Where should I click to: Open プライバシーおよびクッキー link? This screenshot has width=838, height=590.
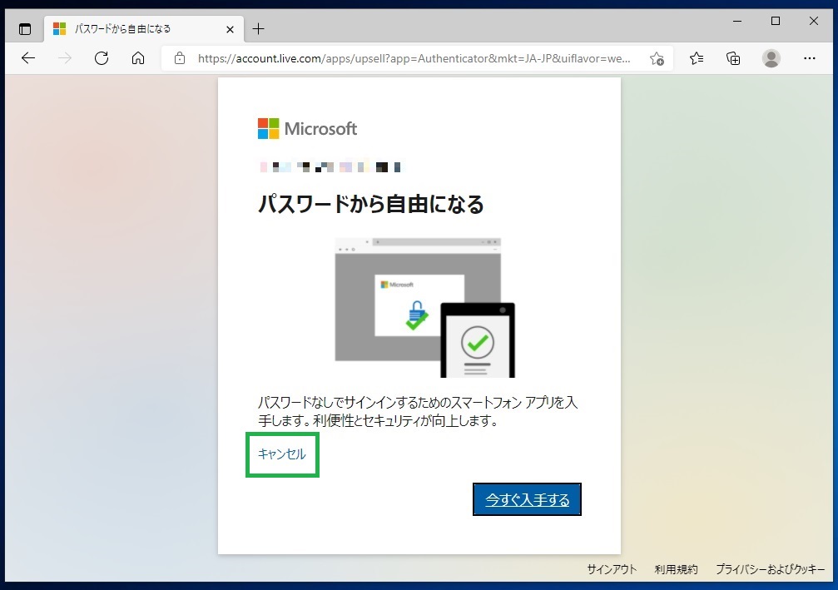[770, 569]
